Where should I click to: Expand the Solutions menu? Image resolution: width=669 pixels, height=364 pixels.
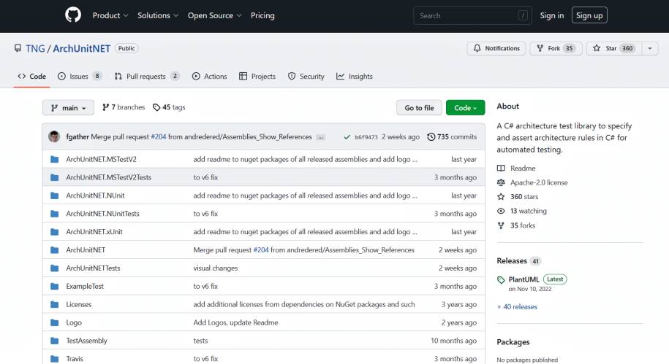click(158, 15)
